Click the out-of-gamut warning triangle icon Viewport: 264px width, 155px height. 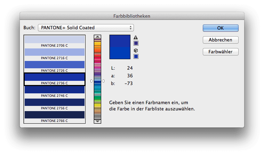136,37
